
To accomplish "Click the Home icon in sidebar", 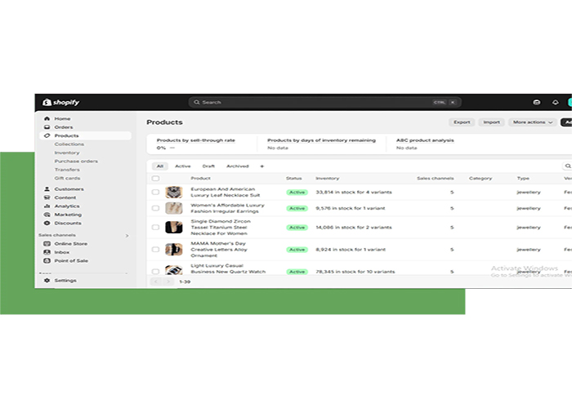I will (47, 119).
